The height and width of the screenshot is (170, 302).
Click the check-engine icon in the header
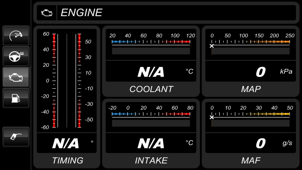[x=47, y=13]
